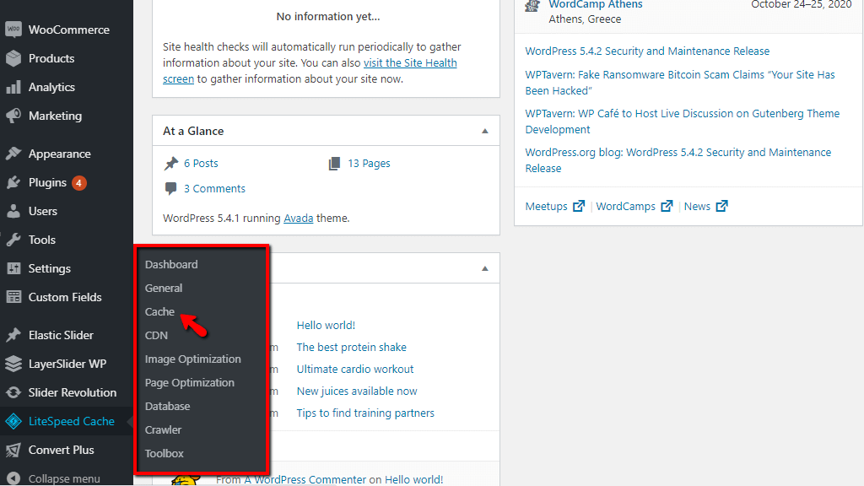Open WPTavern Fake Ransomware Bitcoin Scam article
The height and width of the screenshot is (486, 864).
coord(680,83)
